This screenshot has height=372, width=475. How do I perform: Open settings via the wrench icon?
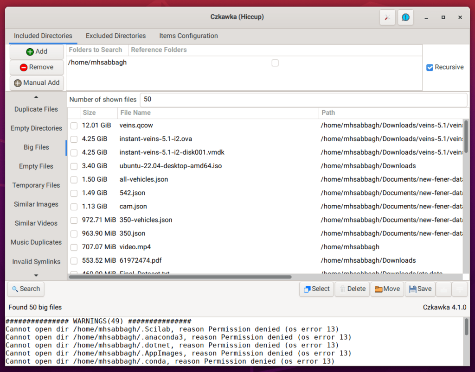point(387,17)
